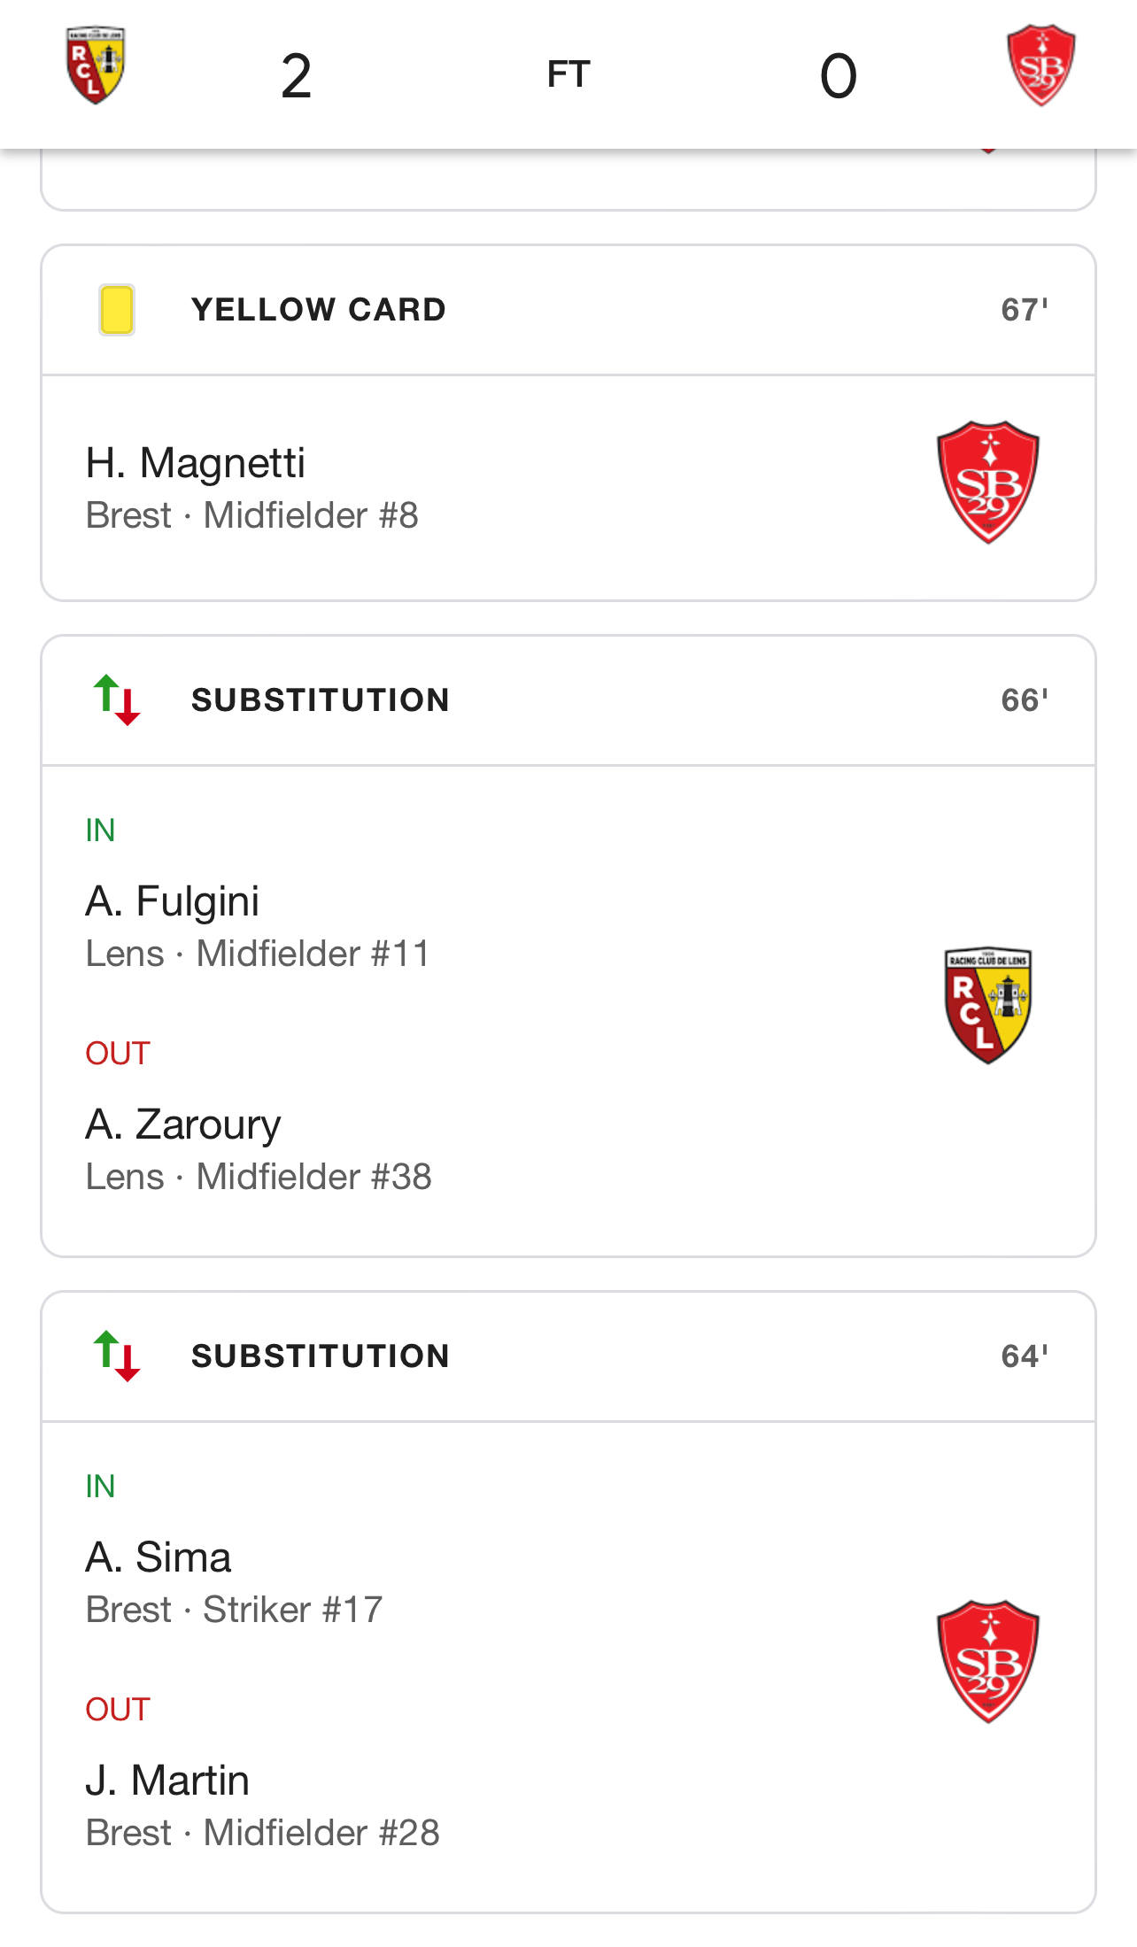
Task: Click the 64' minute marker
Action: tap(1025, 1356)
